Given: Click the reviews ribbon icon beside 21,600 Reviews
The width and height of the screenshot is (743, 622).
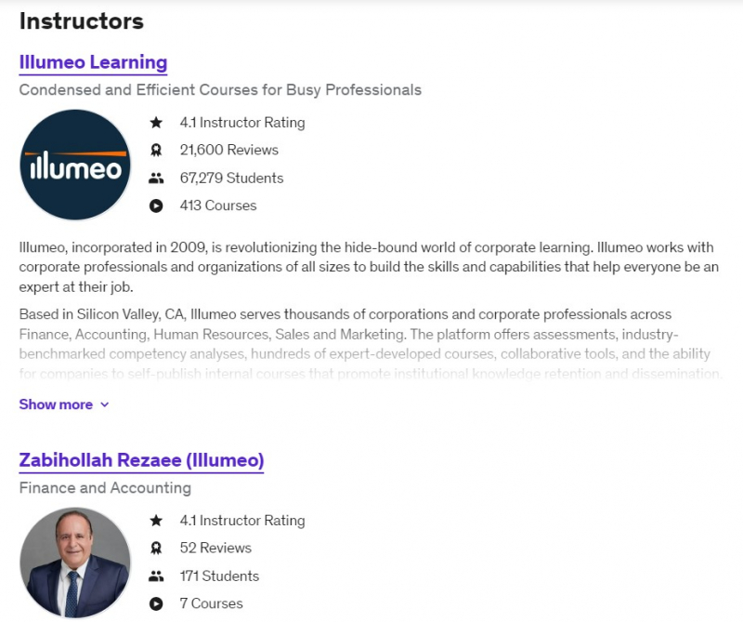Looking at the screenshot, I should [x=156, y=150].
